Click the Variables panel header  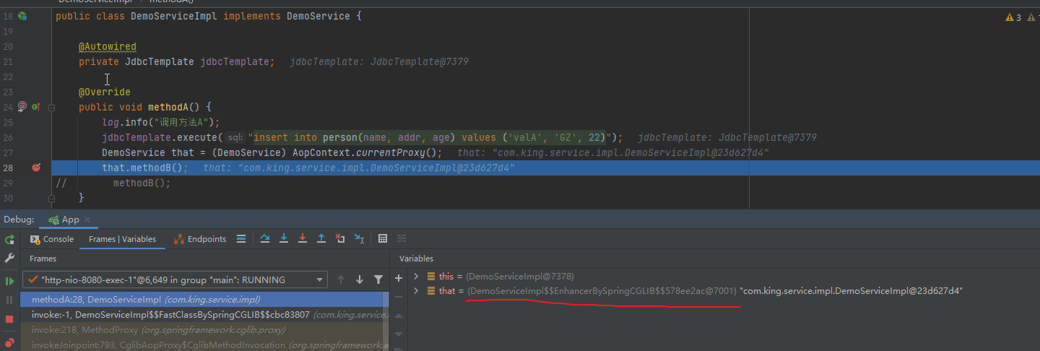coord(416,258)
